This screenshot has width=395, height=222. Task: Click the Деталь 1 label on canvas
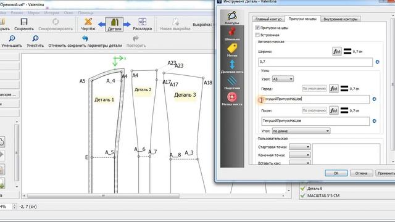tap(104, 100)
